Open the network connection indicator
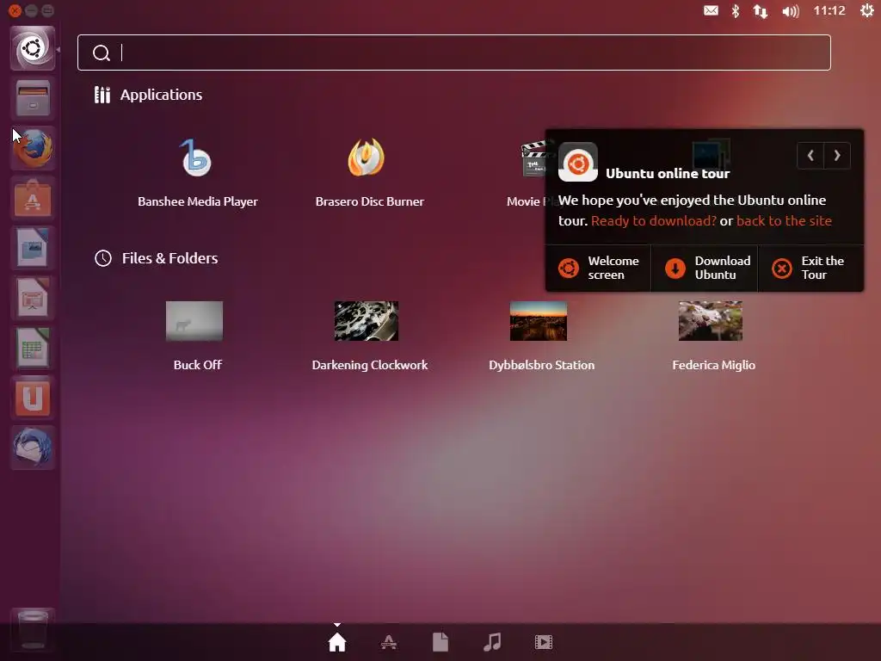 [x=761, y=10]
